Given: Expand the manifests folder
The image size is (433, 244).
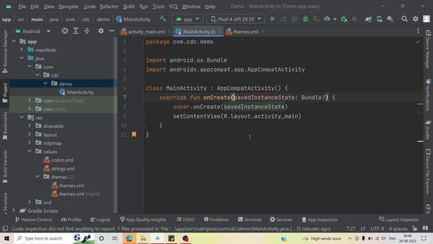Looking at the screenshot, I should (22, 49).
